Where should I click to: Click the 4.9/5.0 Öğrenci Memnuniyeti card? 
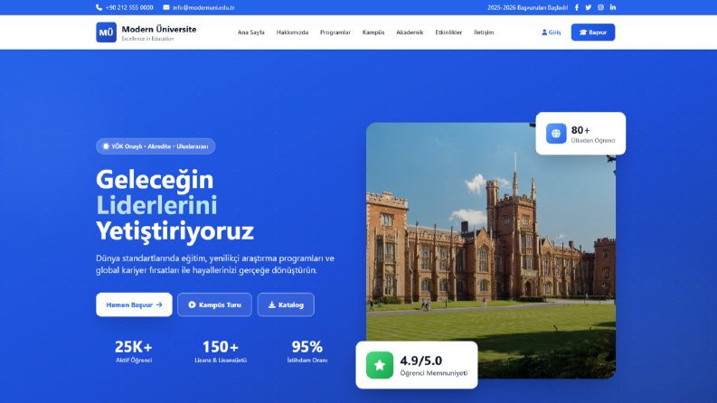pyautogui.click(x=417, y=365)
